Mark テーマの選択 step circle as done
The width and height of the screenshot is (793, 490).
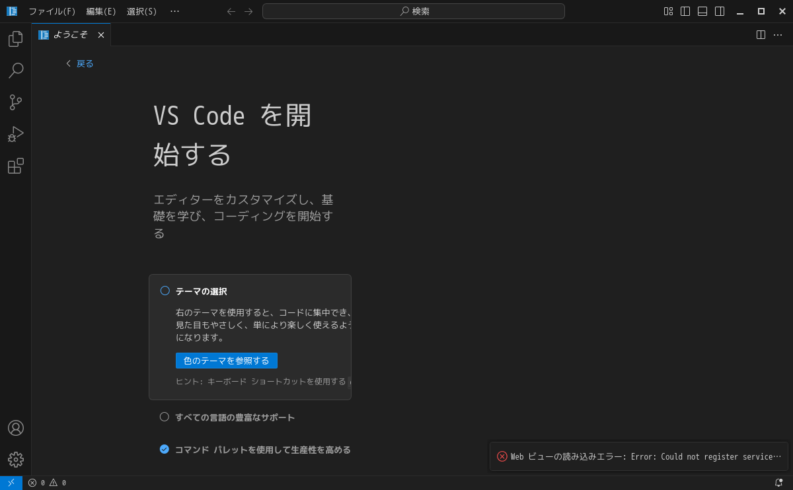click(x=165, y=291)
